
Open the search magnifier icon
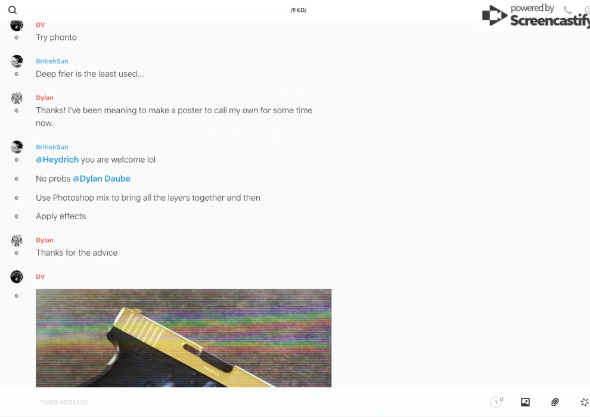pos(13,10)
